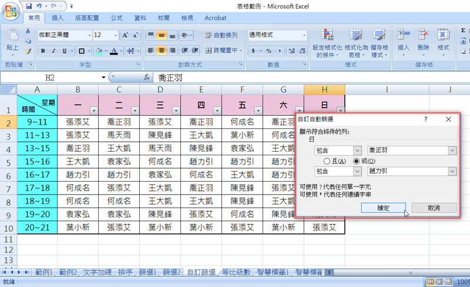Image resolution: width=470 pixels, height=287 pixels.
Task: Click the Format Painter brush icon
Action: click(x=28, y=51)
